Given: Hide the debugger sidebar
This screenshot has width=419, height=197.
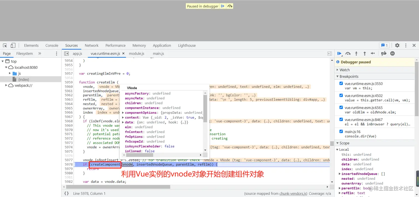Looking at the screenshot, I should pyautogui.click(x=329, y=54).
